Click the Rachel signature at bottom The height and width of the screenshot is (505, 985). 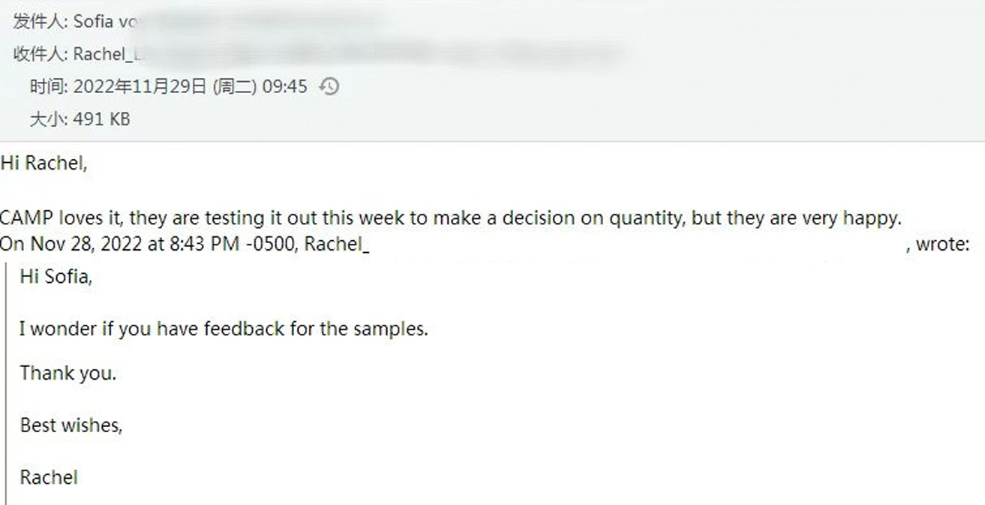pyautogui.click(x=49, y=477)
